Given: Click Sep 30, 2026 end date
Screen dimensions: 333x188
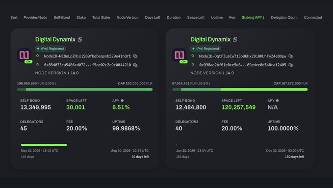Looking at the screenshot, I should pyautogui.click(x=130, y=151).
